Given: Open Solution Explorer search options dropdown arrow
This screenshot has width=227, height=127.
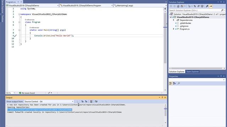Looking at the screenshot, I should pyautogui.click(x=225, y=10).
